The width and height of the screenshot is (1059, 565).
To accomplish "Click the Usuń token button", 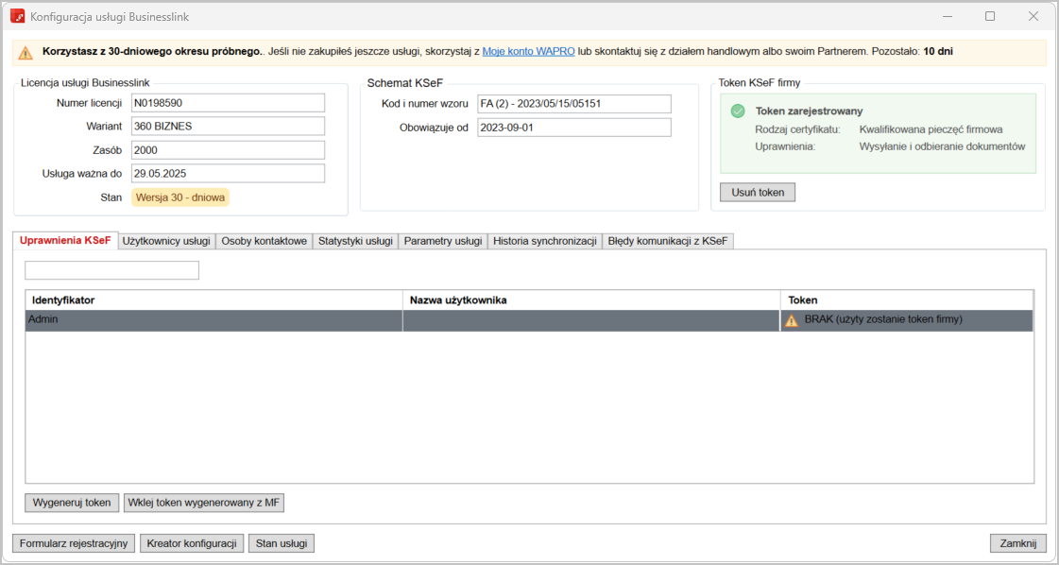I will point(758,192).
